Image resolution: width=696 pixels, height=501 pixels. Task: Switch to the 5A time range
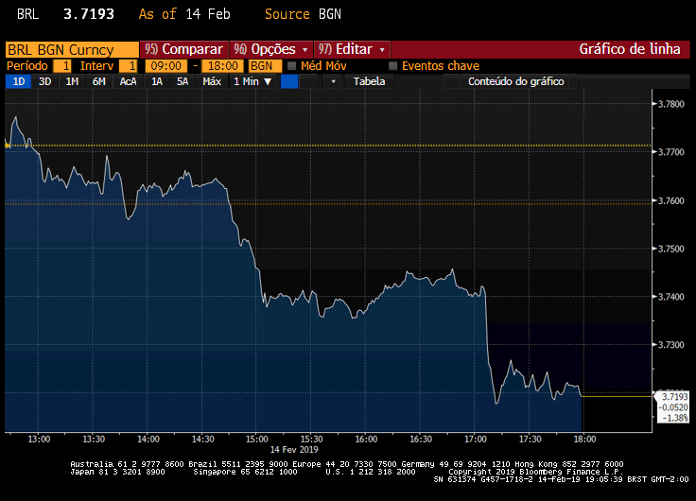tap(183, 81)
